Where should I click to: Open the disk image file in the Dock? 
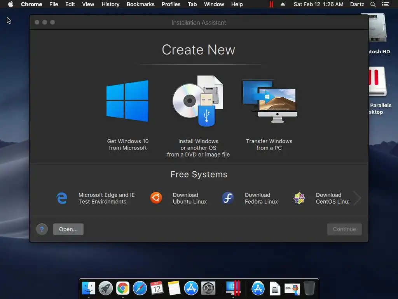pos(275,288)
